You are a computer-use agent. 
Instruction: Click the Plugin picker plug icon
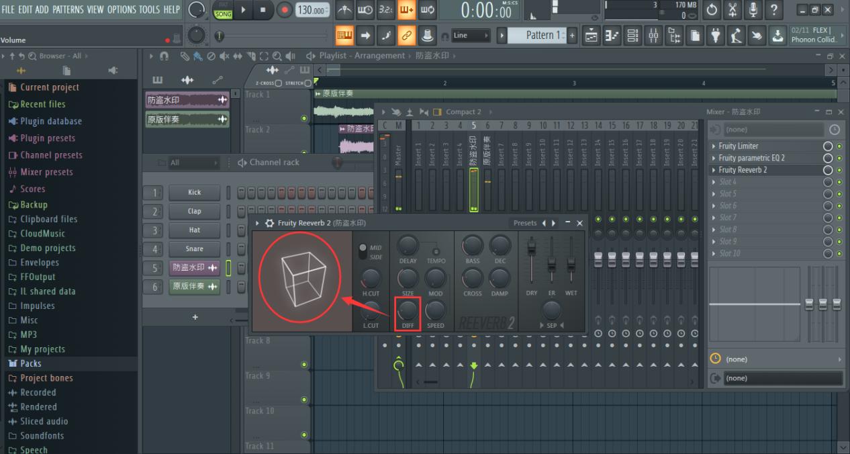pyautogui.click(x=716, y=35)
